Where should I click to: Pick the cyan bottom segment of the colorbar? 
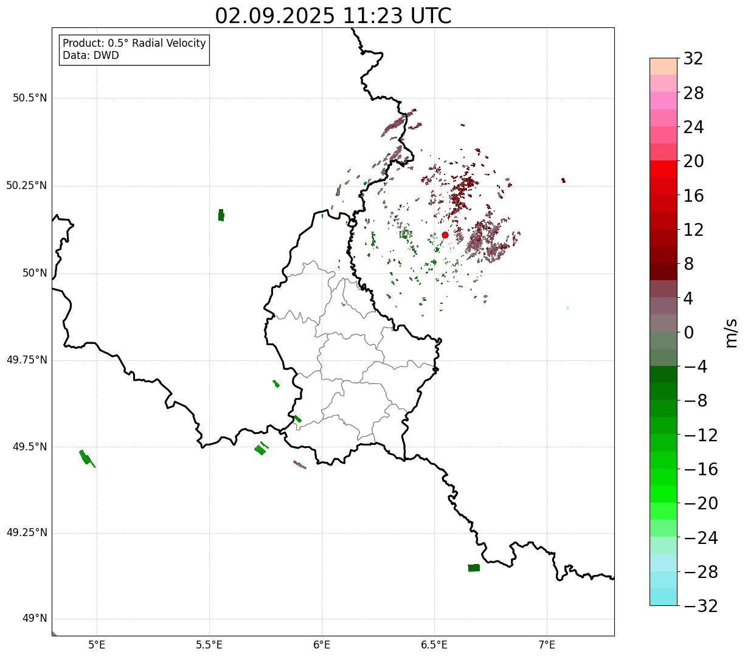[x=664, y=597]
